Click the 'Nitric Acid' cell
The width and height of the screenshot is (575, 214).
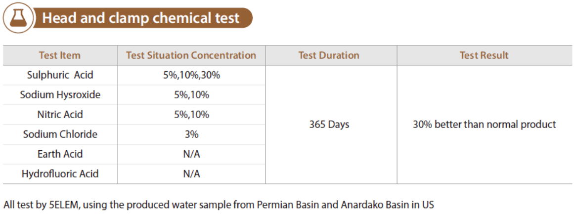(60, 115)
